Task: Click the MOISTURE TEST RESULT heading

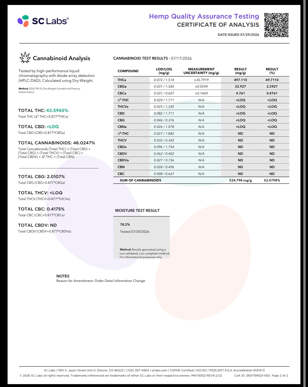Action: point(137,210)
